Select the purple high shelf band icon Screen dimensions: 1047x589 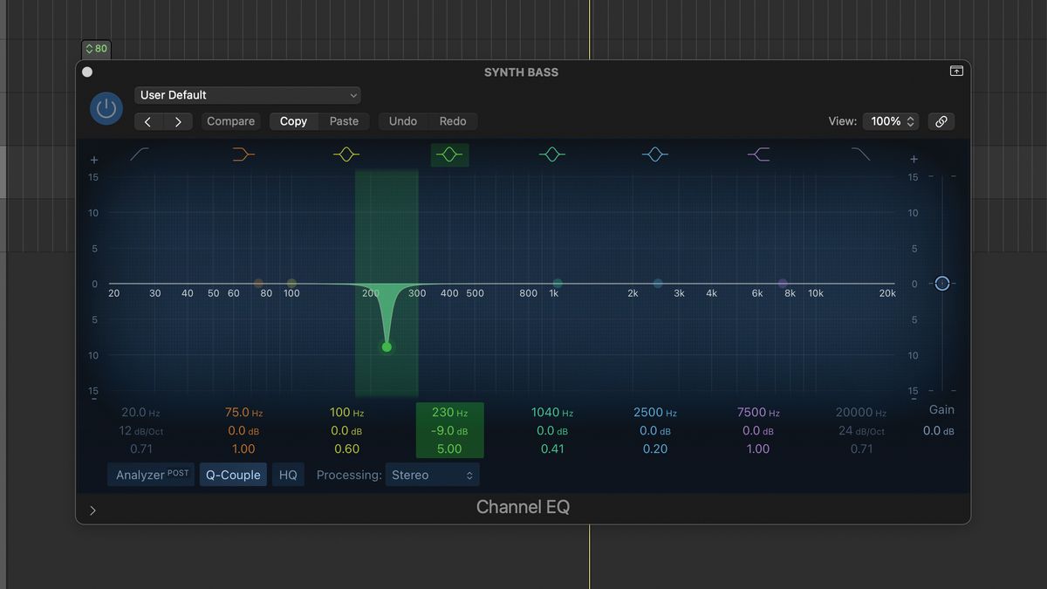[x=758, y=154]
